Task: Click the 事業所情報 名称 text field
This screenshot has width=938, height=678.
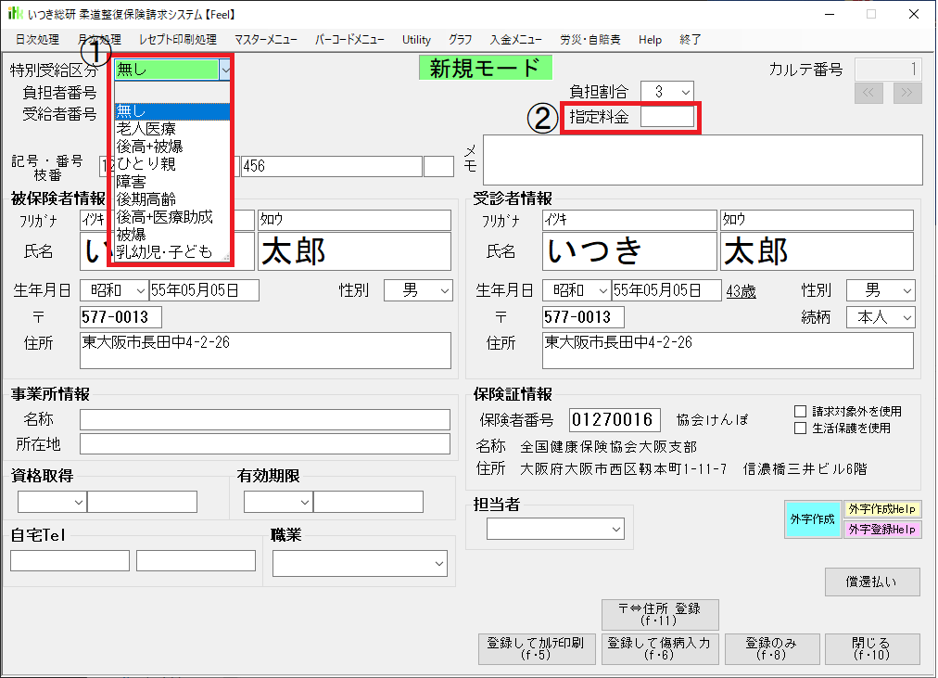Action: coord(264,420)
